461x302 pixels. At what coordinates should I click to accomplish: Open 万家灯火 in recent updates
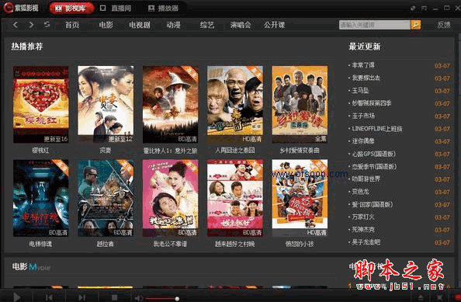[363, 217]
